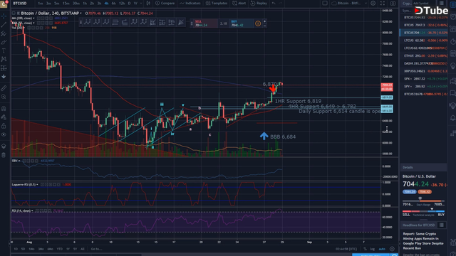The height and width of the screenshot is (256, 456).
Task: Switch to the 15m interval
Action: 66,3
